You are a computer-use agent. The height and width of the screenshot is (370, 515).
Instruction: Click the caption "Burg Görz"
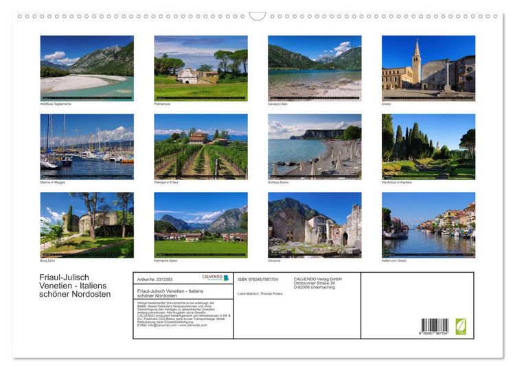[x=47, y=260]
